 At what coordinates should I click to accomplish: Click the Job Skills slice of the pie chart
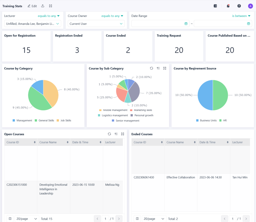pyautogui.click(x=51, y=92)
